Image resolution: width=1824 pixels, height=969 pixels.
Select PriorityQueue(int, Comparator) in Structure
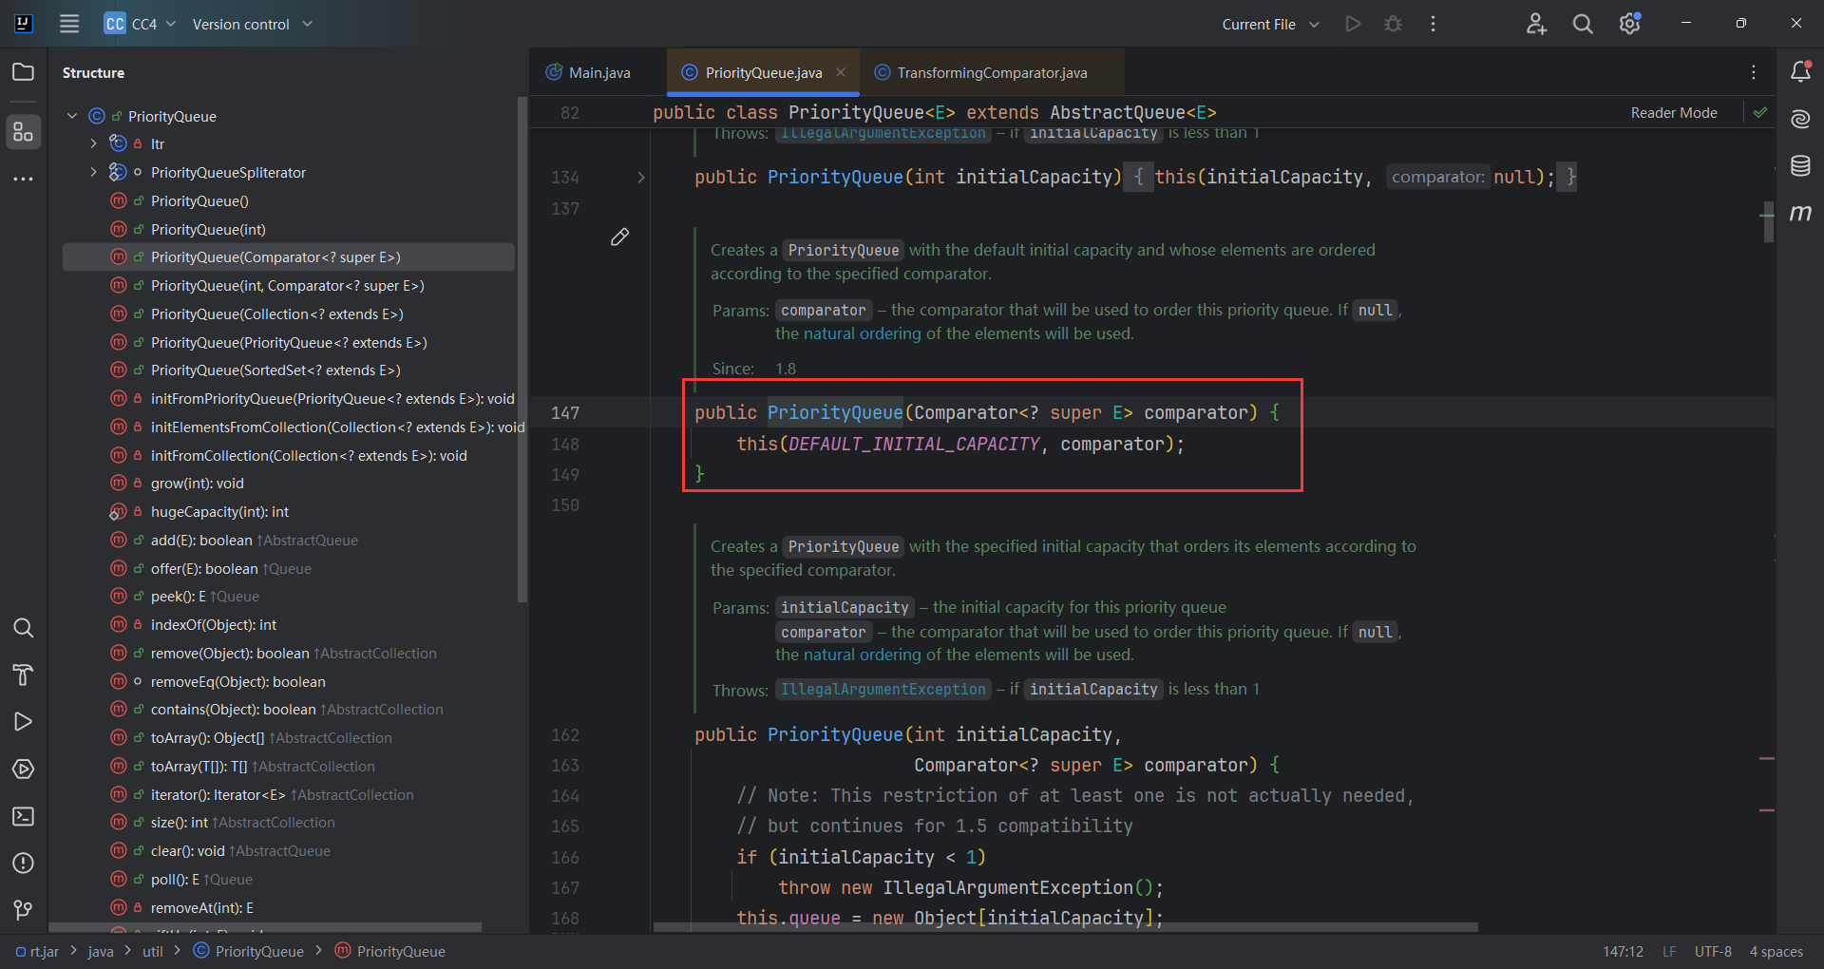pos(287,285)
